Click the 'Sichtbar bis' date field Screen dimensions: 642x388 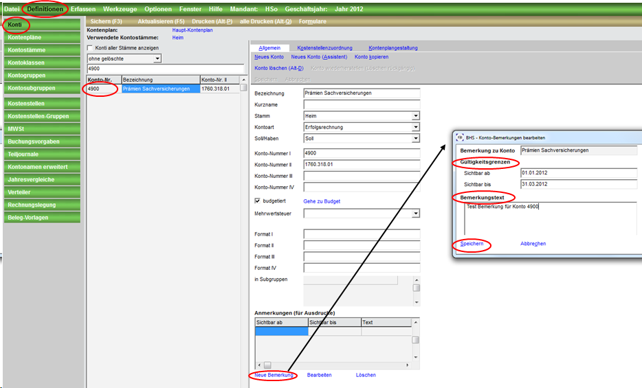click(579, 185)
